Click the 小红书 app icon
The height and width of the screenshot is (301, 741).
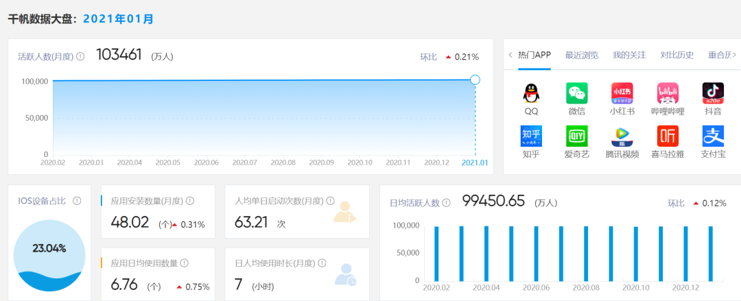(x=622, y=94)
